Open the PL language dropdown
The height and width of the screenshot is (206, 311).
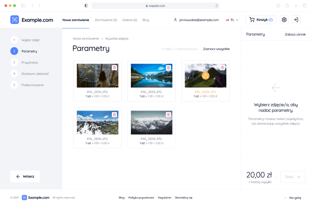[x=232, y=20]
